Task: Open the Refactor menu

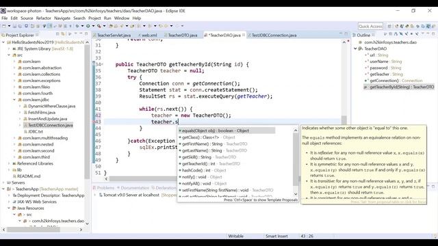Action: (43, 18)
